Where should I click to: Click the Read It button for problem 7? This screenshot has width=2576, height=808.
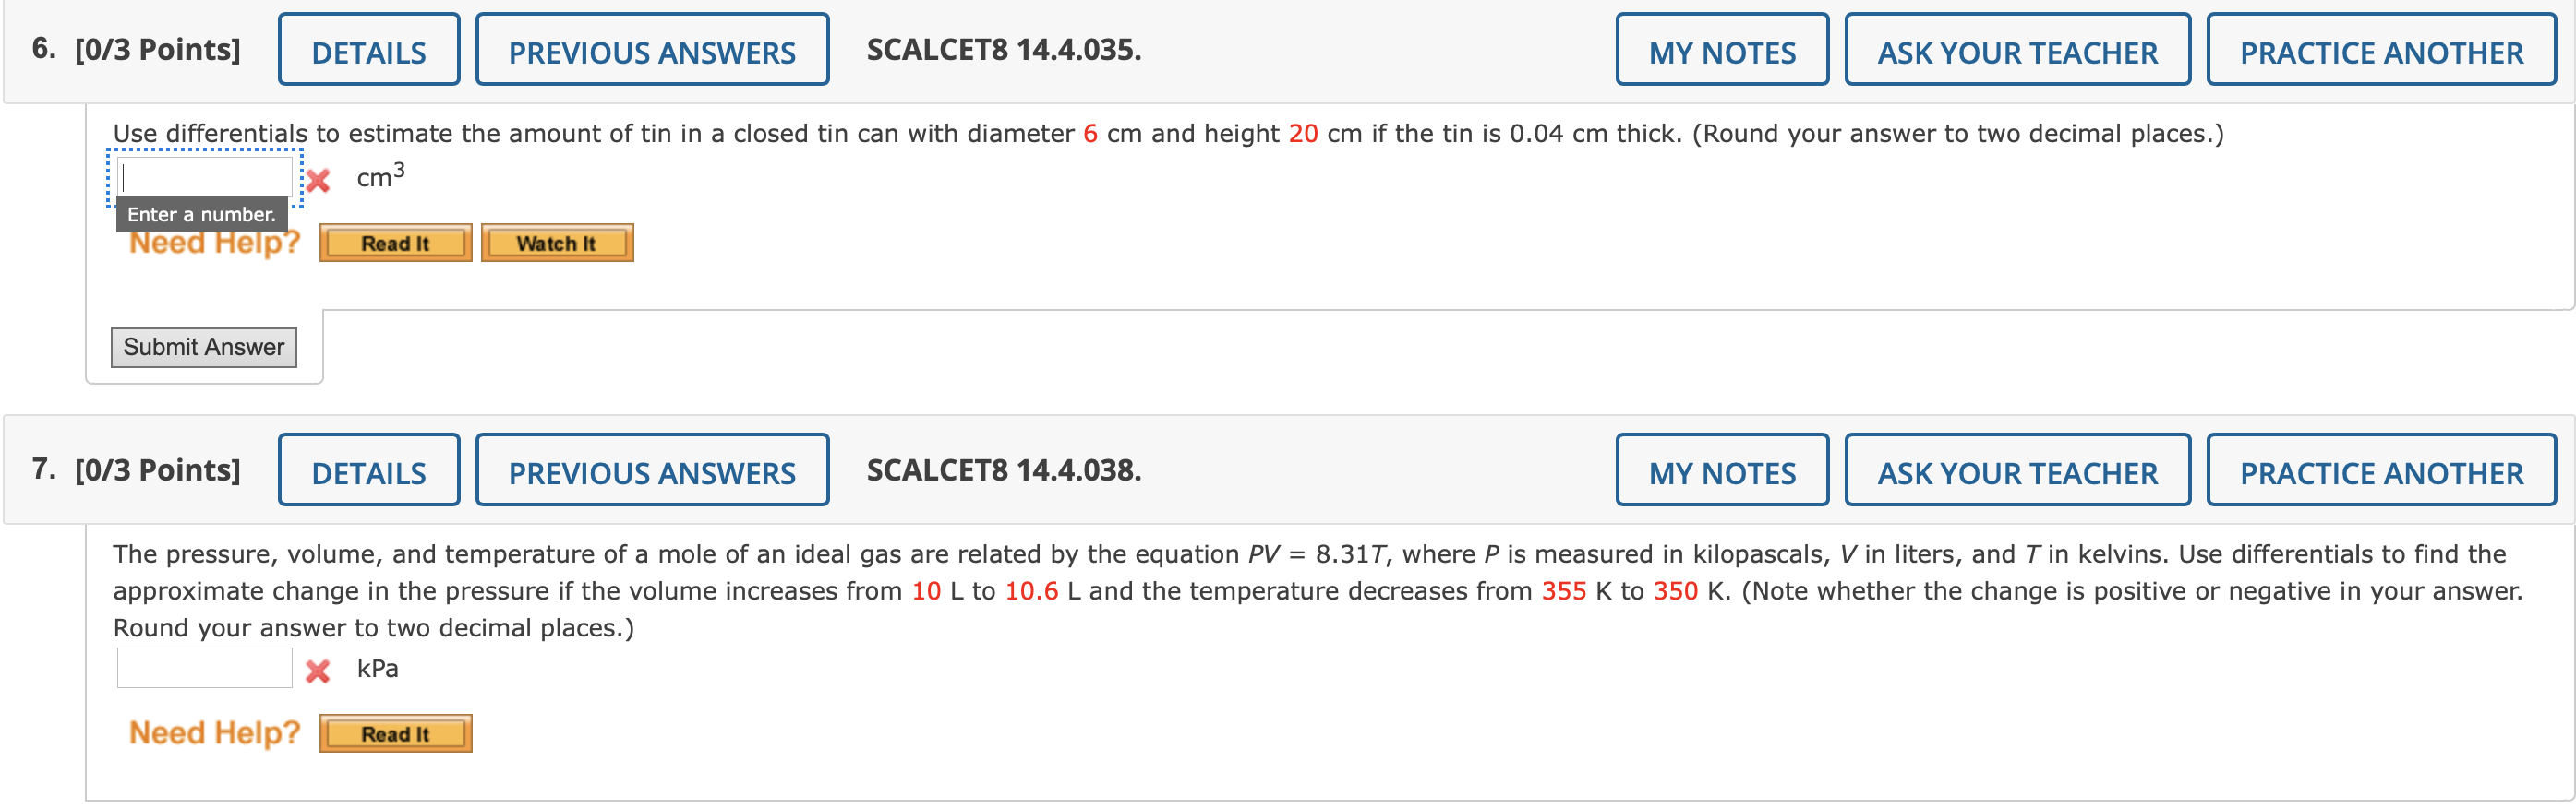pyautogui.click(x=394, y=733)
